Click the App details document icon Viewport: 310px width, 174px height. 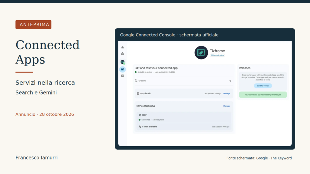[138, 94]
